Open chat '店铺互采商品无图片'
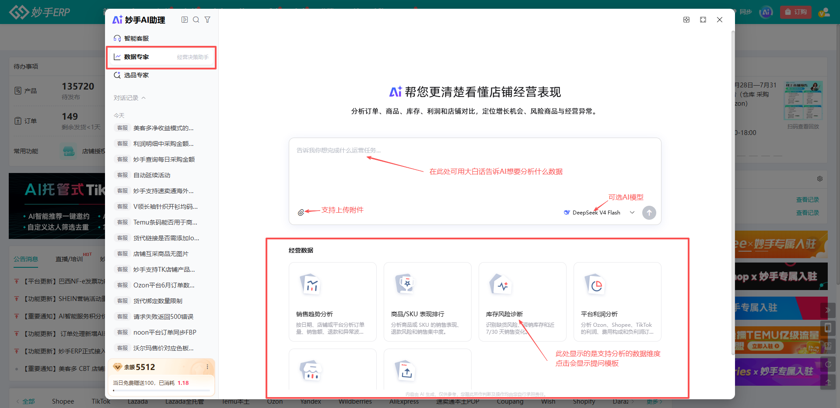 coord(161,254)
